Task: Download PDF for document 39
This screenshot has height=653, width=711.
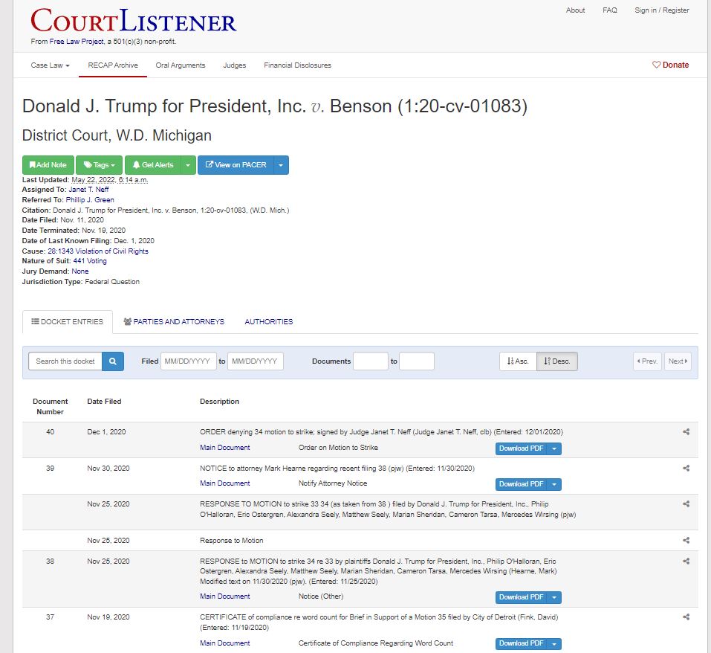Action: (522, 484)
